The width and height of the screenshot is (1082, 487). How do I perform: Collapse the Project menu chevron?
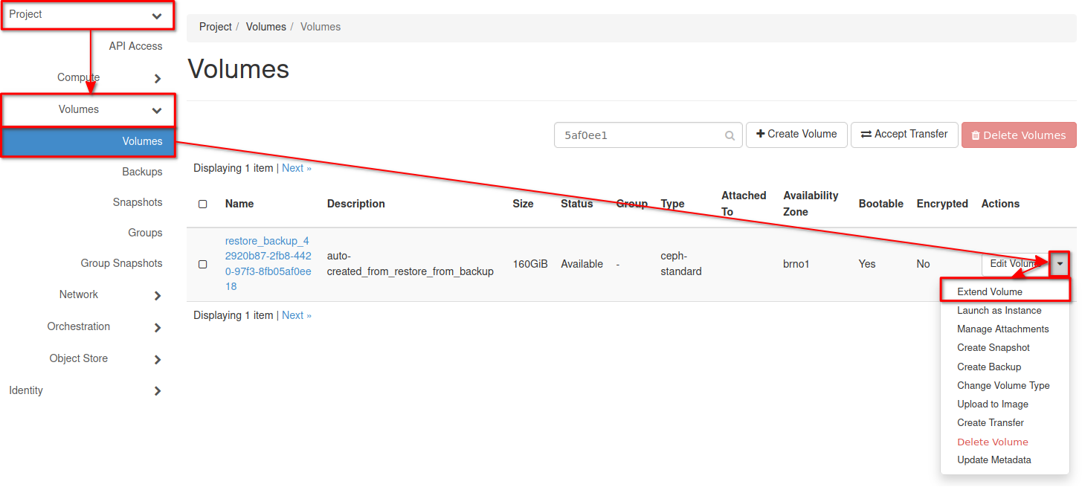(x=157, y=16)
